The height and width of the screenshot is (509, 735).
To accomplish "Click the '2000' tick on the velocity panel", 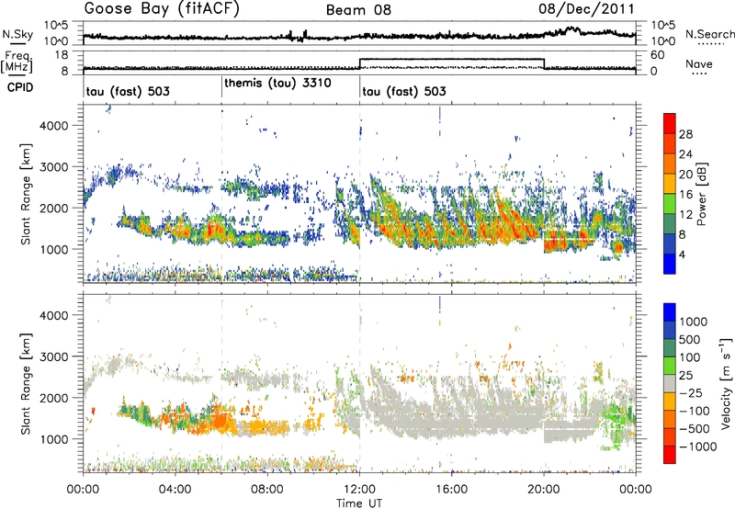I will [x=54, y=398].
